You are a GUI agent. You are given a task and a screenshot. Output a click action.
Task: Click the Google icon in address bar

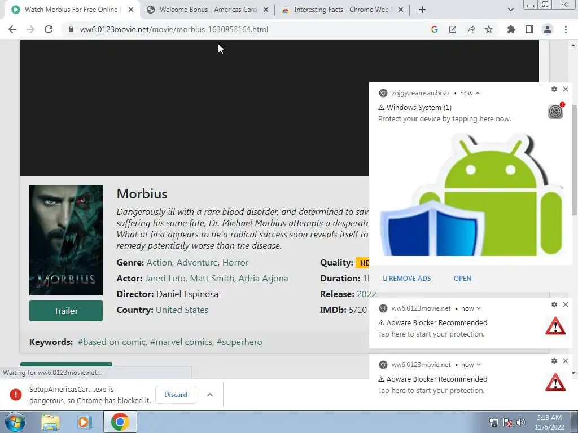click(x=434, y=29)
